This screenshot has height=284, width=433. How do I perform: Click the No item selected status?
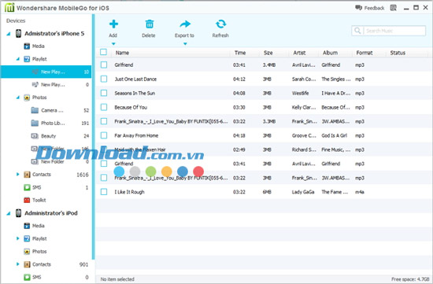coord(117,279)
